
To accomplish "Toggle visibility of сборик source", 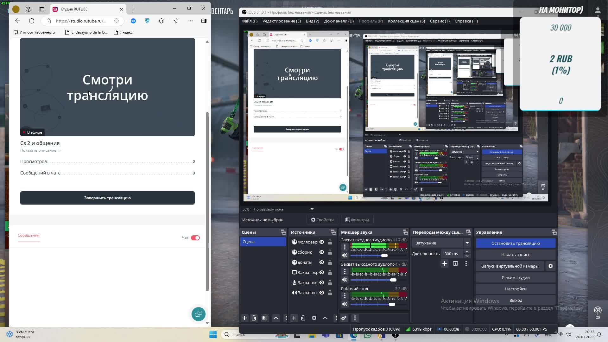I will pyautogui.click(x=322, y=252).
